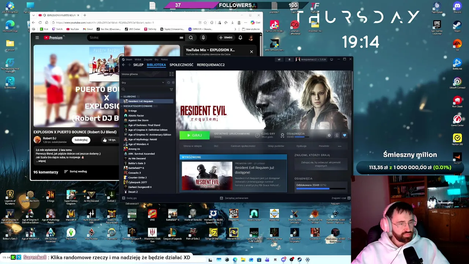
Task: Click Steam library search field
Action: tap(145, 89)
